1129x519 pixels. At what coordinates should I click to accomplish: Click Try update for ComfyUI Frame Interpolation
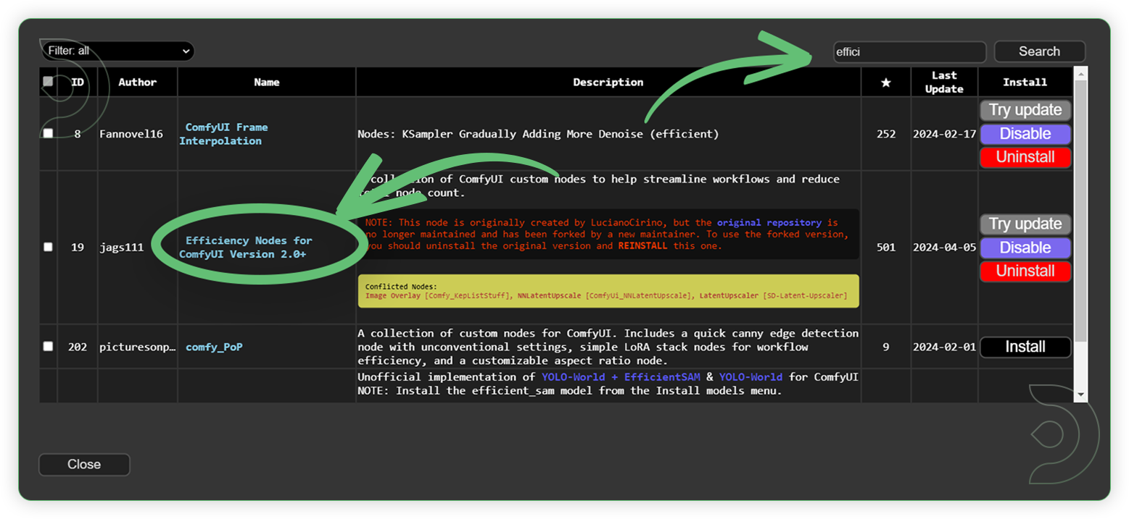[x=1025, y=110]
